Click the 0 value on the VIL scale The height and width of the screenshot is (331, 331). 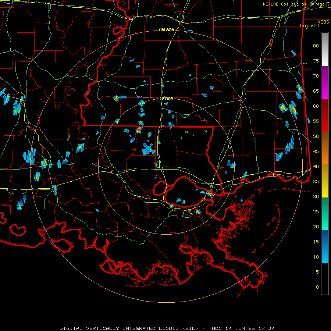pos(317,287)
